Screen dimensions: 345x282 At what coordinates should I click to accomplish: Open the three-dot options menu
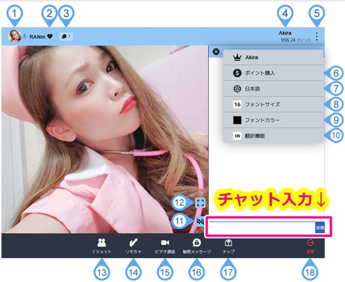[317, 37]
